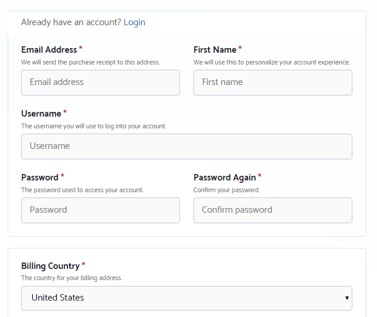Click the Email Address label

click(x=49, y=50)
